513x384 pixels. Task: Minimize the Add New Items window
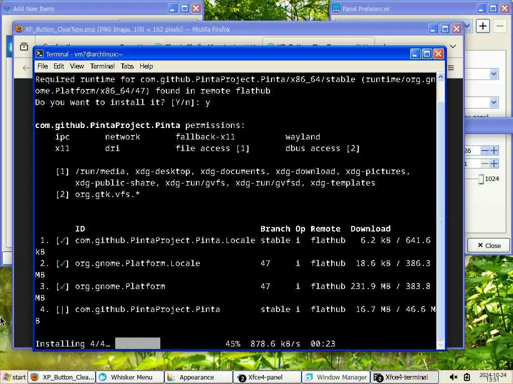pyautogui.click(x=173, y=8)
